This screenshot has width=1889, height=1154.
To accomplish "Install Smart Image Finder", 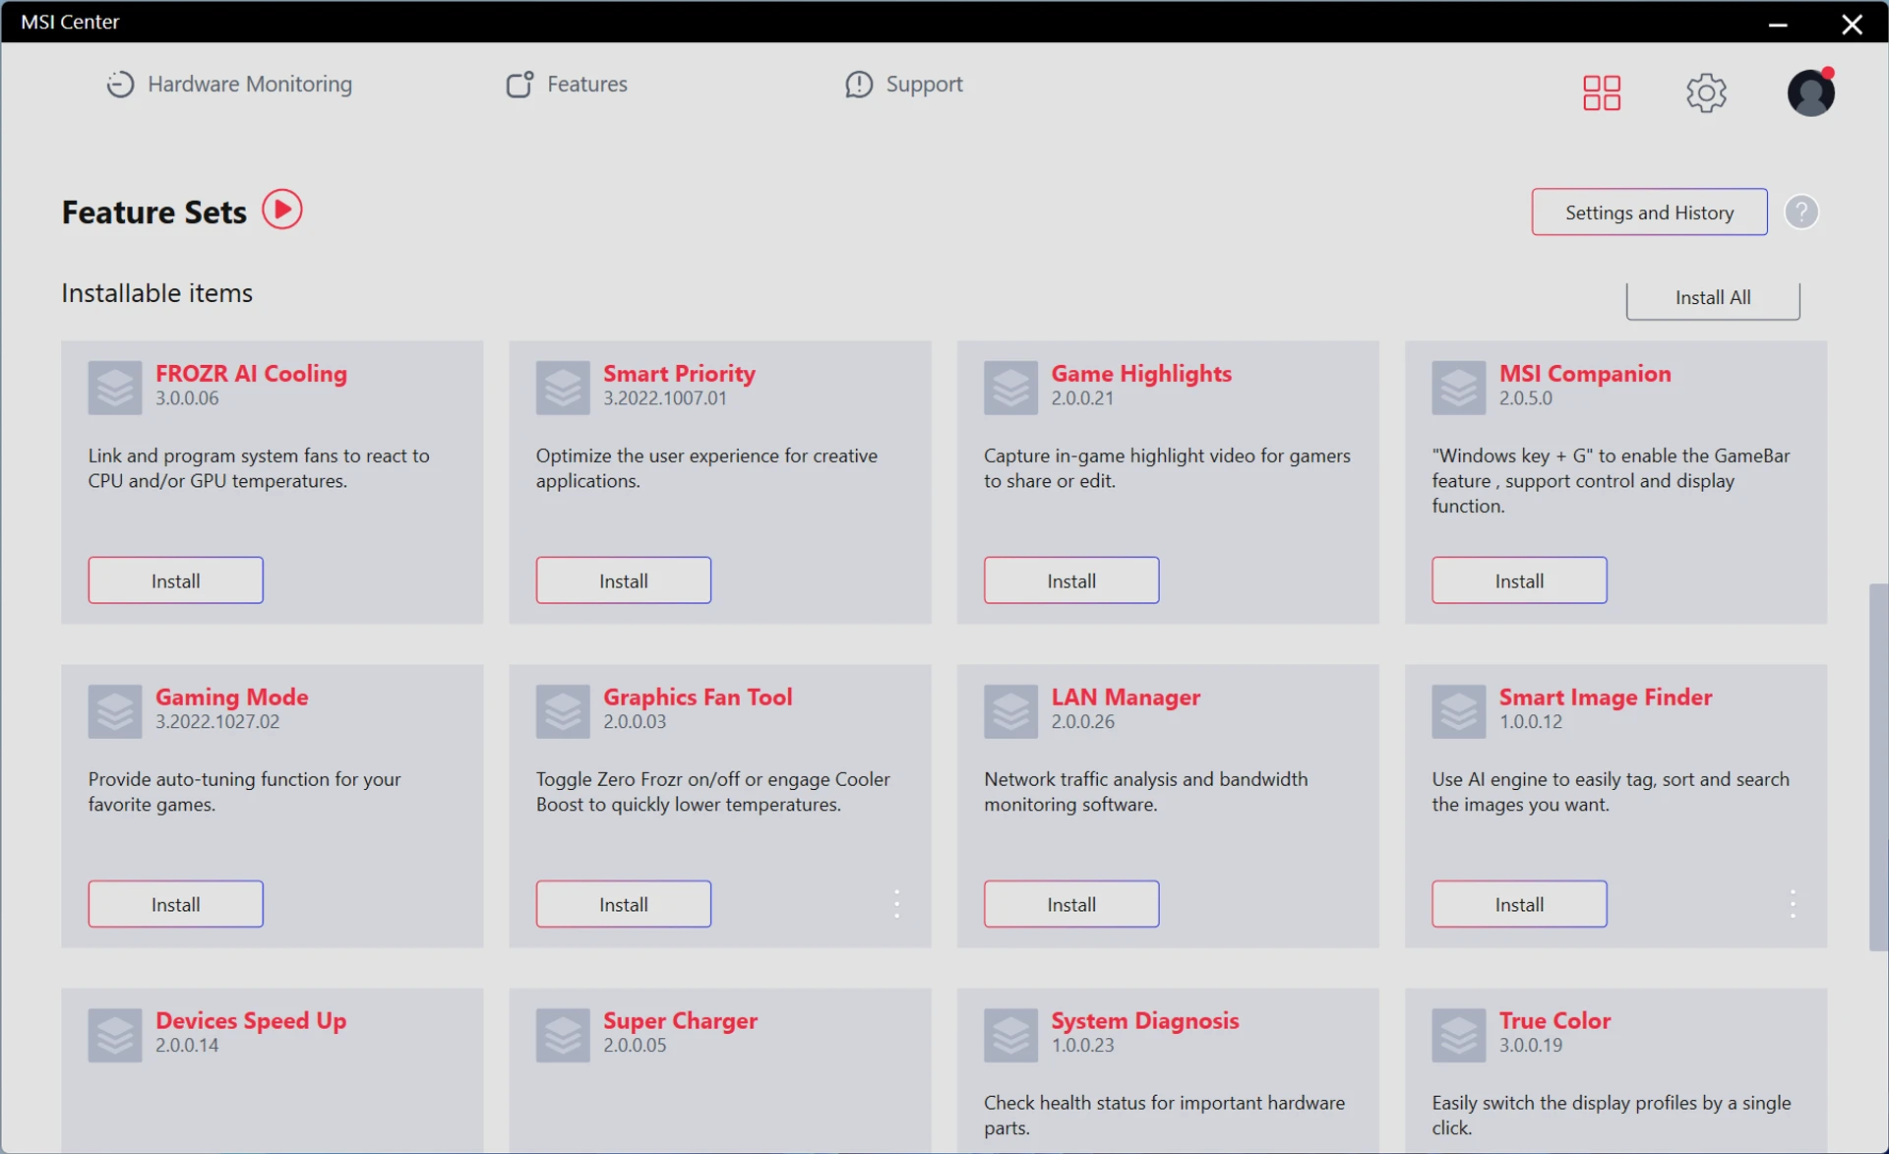I will coord(1519,904).
